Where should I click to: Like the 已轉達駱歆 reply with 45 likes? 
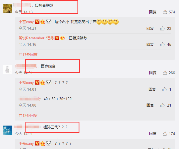162,44
